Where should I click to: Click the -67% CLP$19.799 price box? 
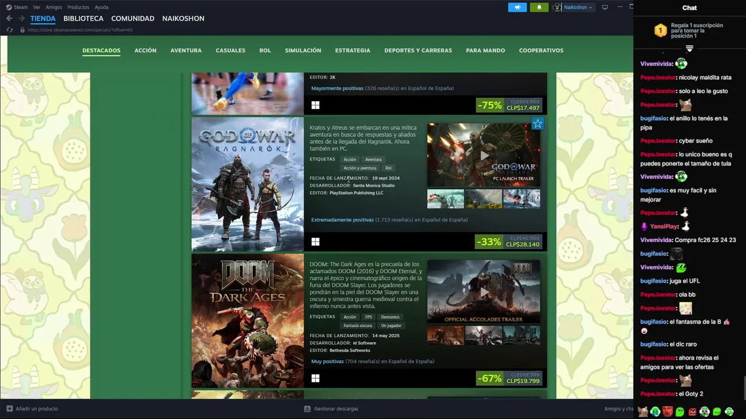pyautogui.click(x=509, y=378)
